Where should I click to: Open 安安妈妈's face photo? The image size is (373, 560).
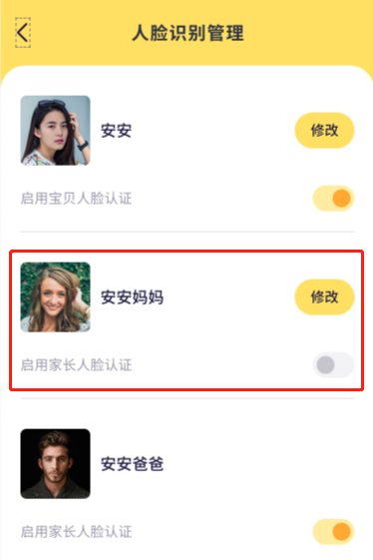tap(55, 297)
